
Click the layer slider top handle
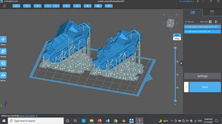(175, 48)
